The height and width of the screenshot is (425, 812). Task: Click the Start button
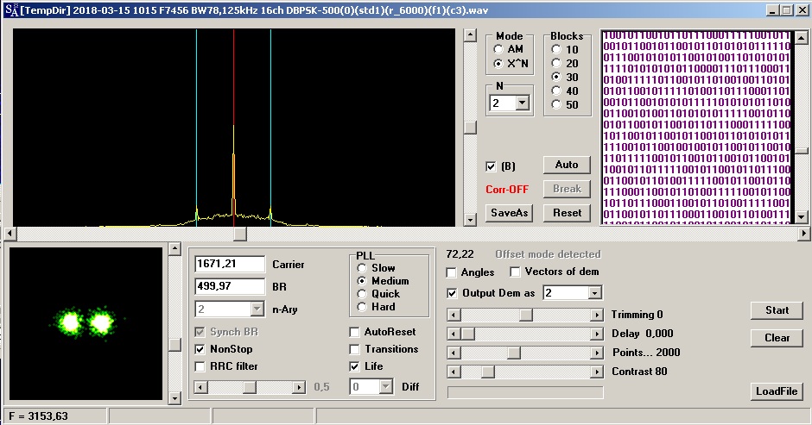coord(777,310)
